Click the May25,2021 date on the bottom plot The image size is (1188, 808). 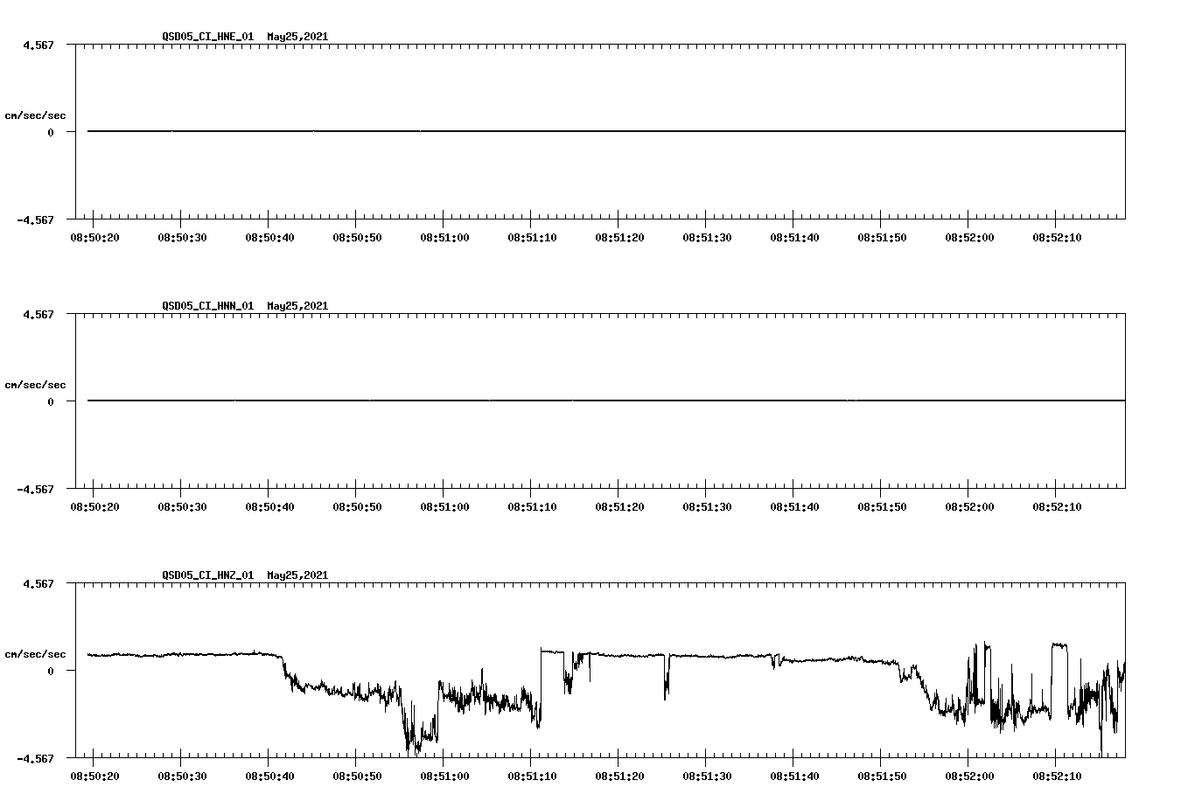pyautogui.click(x=297, y=575)
